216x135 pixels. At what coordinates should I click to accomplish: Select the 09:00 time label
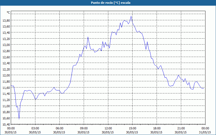84,129
